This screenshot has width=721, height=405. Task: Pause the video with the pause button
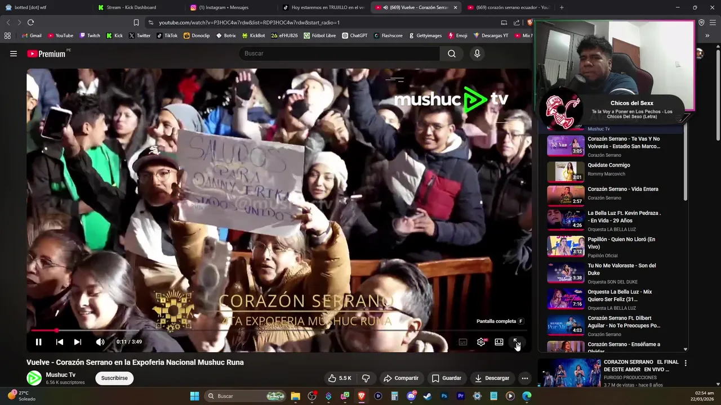tap(38, 342)
